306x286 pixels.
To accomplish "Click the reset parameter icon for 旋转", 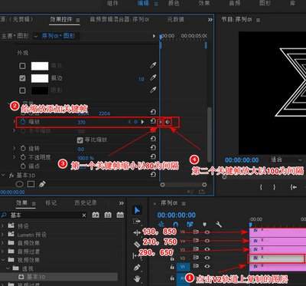I will tap(153, 148).
